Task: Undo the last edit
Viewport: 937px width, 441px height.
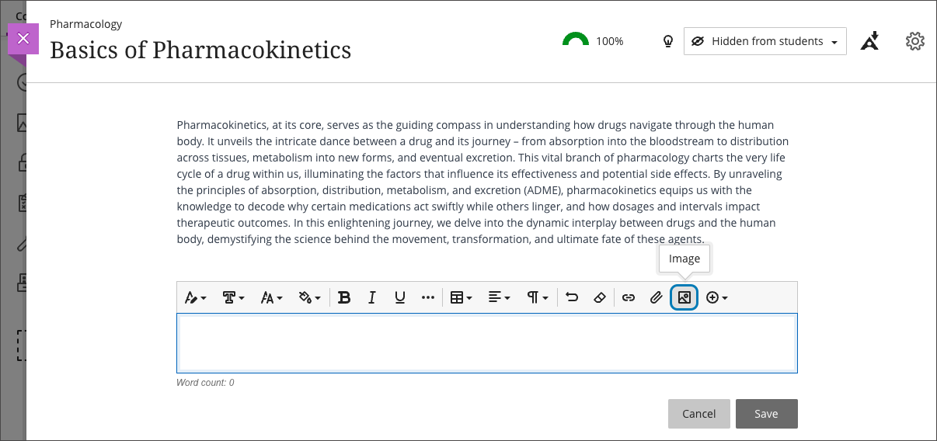Action: coord(572,297)
